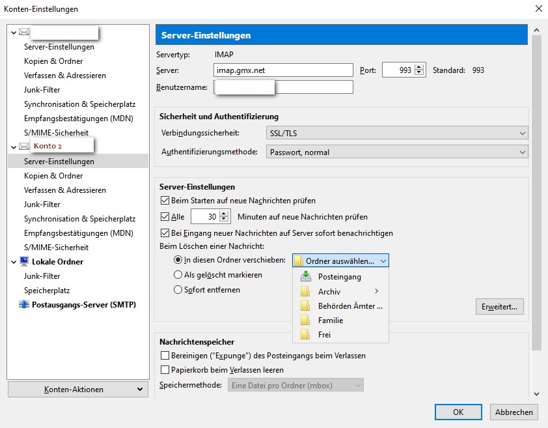Open the Verbindungssicherheit SSL/TLS dropdown
Screen dimensions: 548x428
[397, 134]
